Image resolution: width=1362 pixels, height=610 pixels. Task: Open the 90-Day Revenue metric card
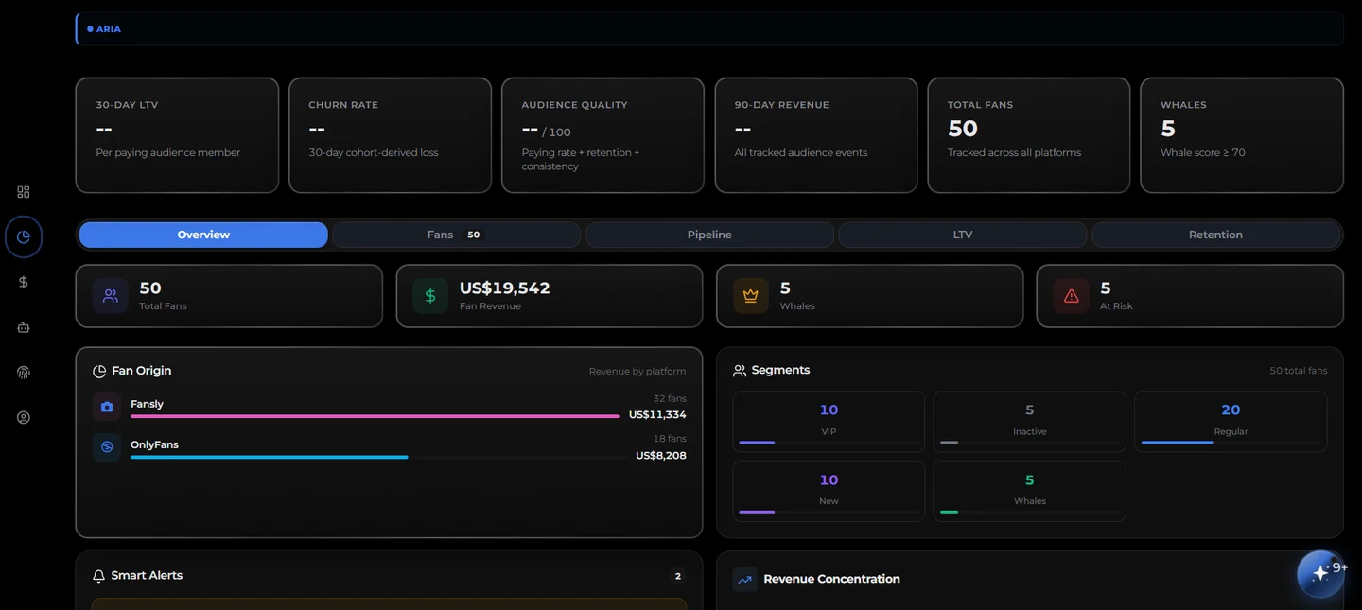(816, 135)
